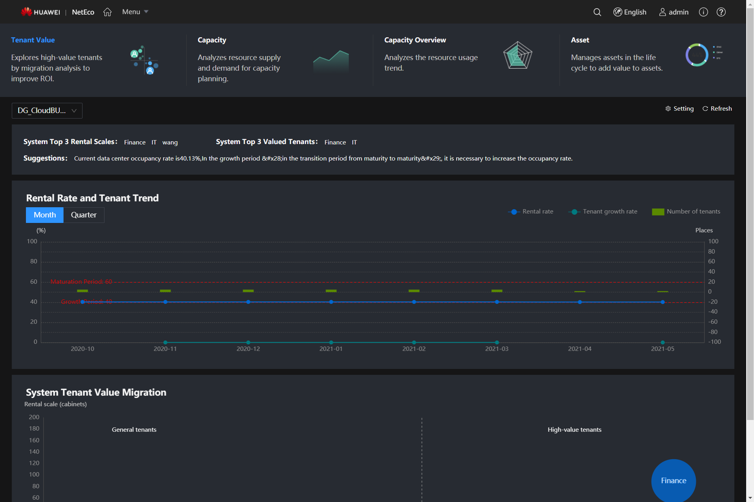Hide Number of tenants legend series

pyautogui.click(x=693, y=212)
